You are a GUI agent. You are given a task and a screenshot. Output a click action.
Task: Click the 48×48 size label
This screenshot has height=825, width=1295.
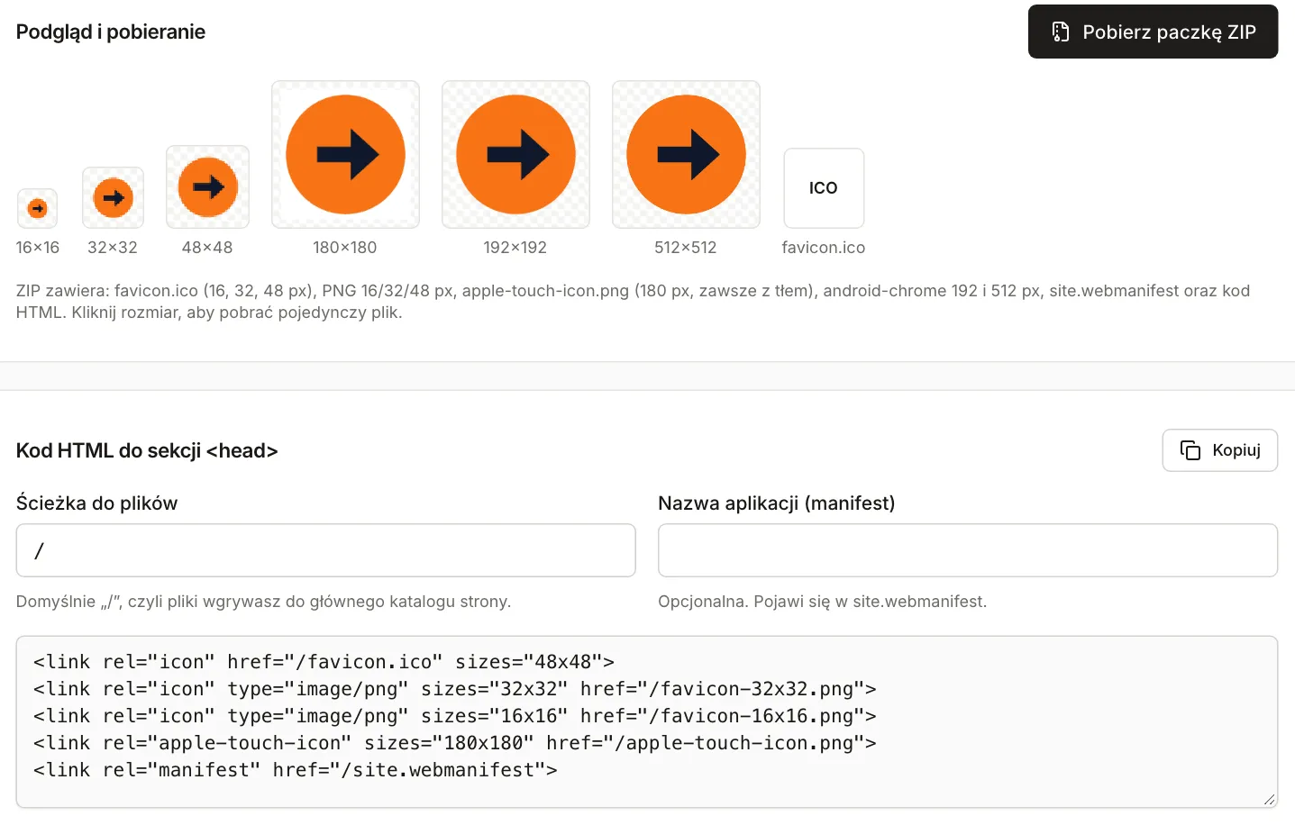pyautogui.click(x=207, y=248)
